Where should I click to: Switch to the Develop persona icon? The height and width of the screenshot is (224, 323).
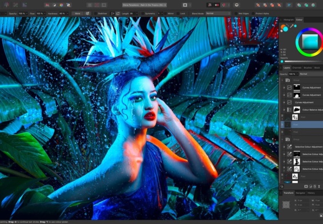tap(25, 5)
